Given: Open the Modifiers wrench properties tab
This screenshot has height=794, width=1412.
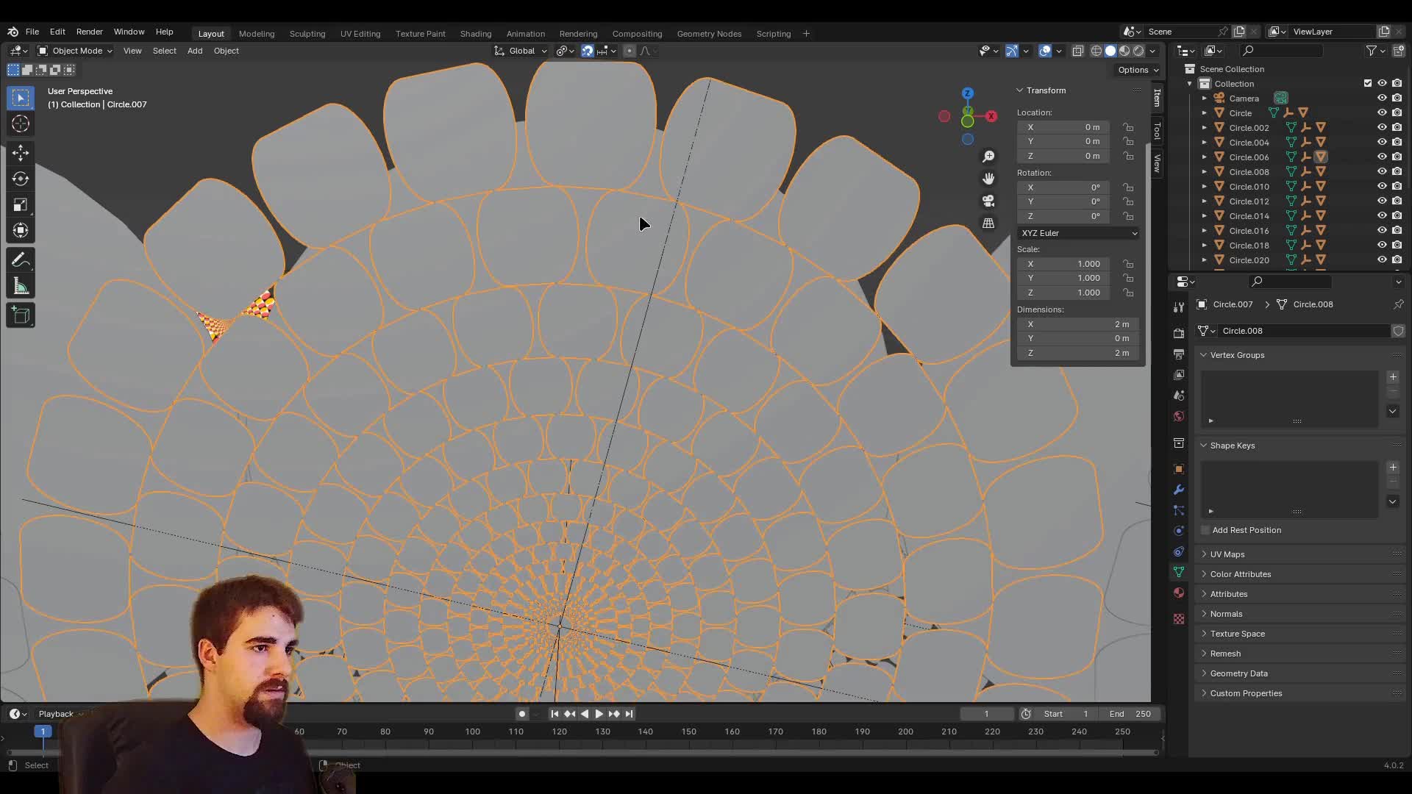Looking at the screenshot, I should click(1179, 490).
